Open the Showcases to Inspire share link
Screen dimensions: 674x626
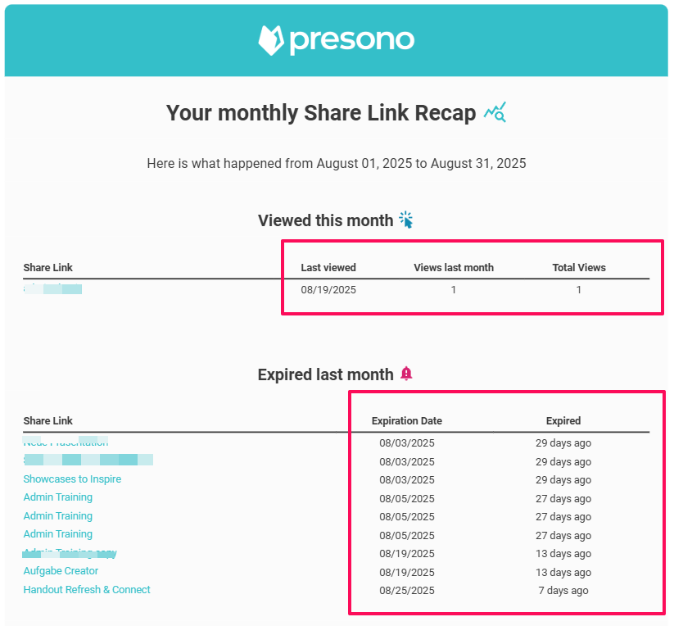click(72, 479)
